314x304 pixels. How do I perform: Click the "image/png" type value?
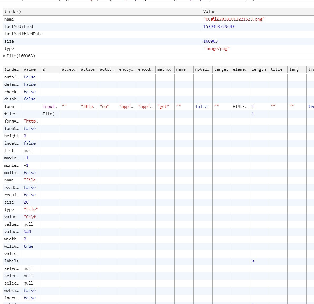coord(216,49)
